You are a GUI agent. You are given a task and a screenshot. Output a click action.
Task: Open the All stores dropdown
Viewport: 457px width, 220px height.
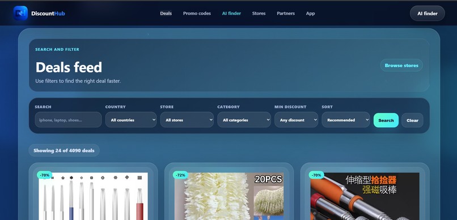tap(187, 120)
